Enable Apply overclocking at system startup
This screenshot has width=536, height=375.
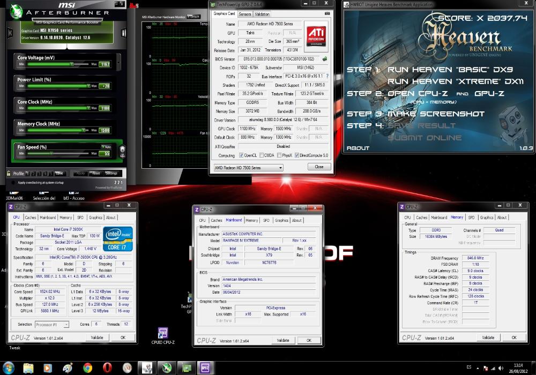pos(13,183)
